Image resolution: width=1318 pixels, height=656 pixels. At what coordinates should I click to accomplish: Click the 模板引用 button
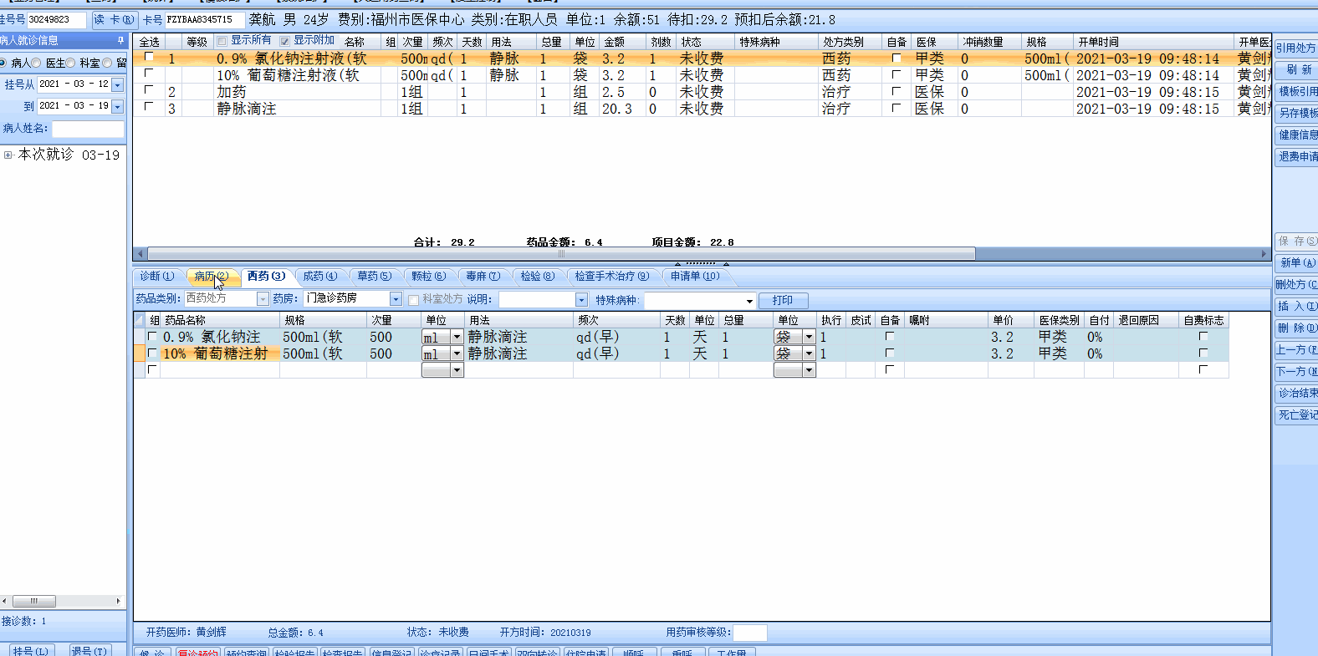click(x=1298, y=91)
